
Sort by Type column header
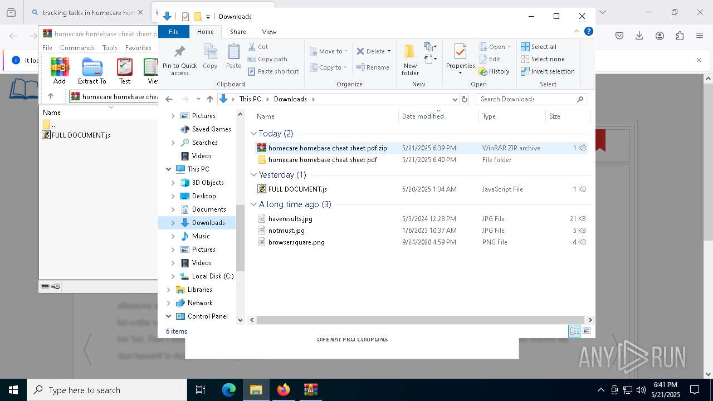(512, 116)
